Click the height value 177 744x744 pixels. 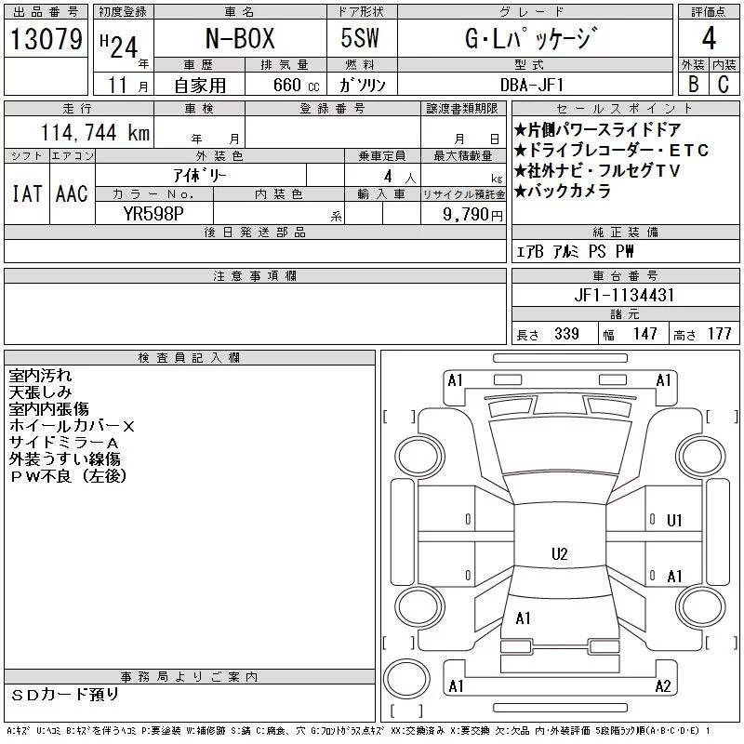pyautogui.click(x=719, y=334)
